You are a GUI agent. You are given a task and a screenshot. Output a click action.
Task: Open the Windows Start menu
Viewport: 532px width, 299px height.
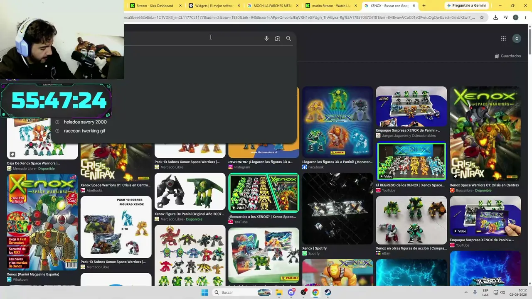click(x=204, y=292)
